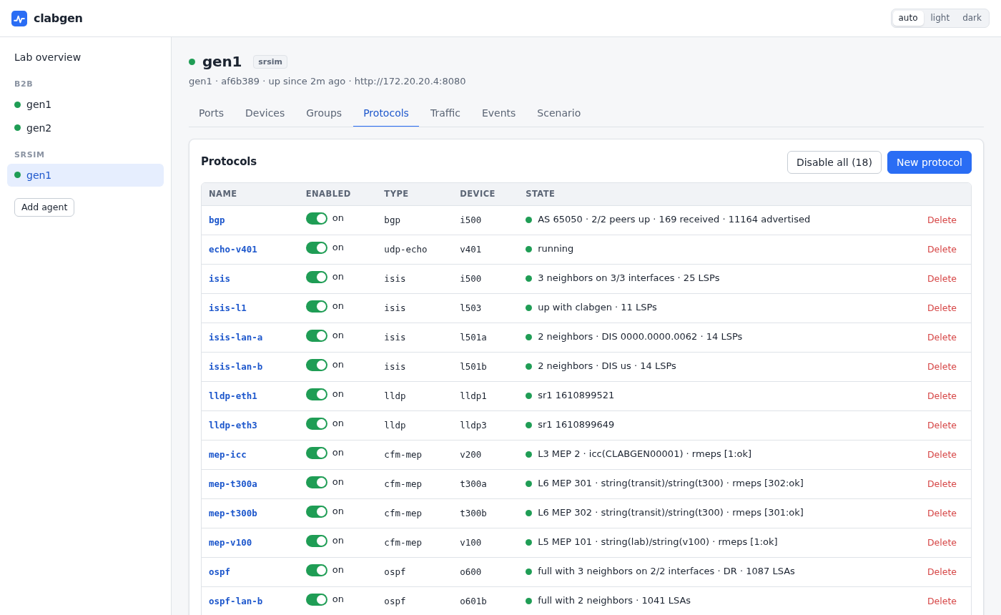Select gen1 under B2B in sidebar
1001x615 pixels.
coord(85,104)
